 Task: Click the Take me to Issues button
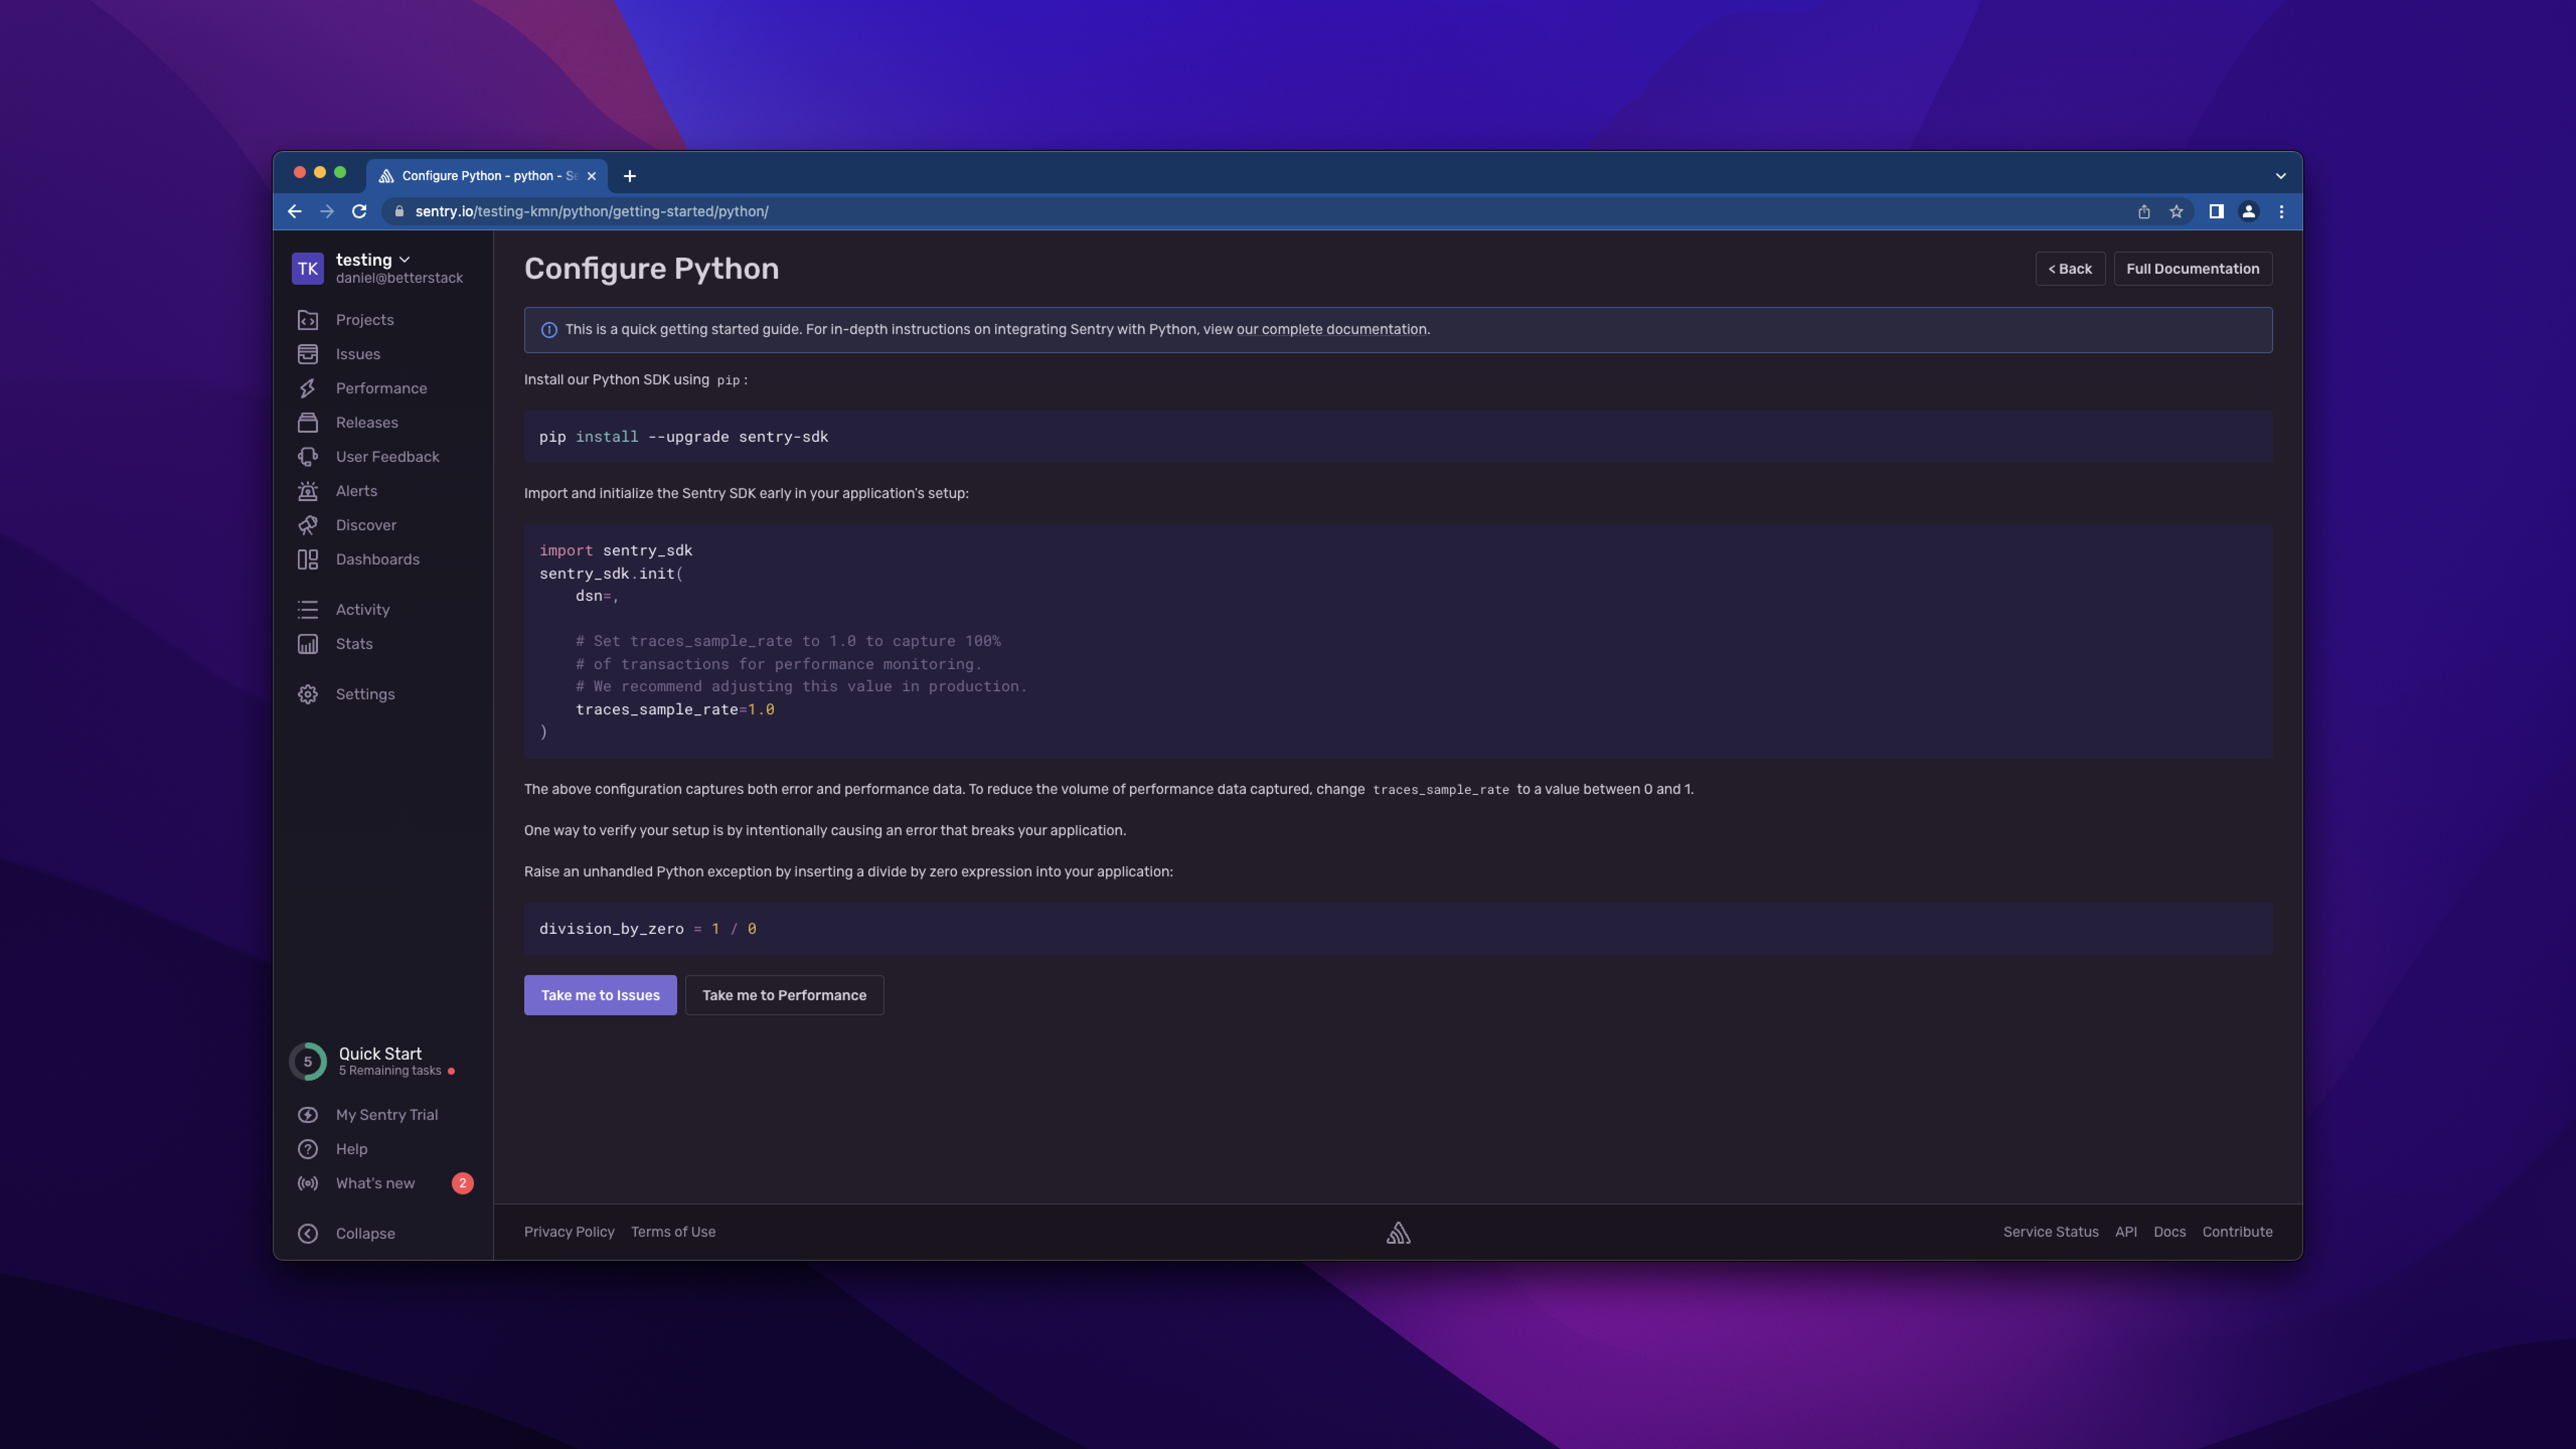(600, 994)
